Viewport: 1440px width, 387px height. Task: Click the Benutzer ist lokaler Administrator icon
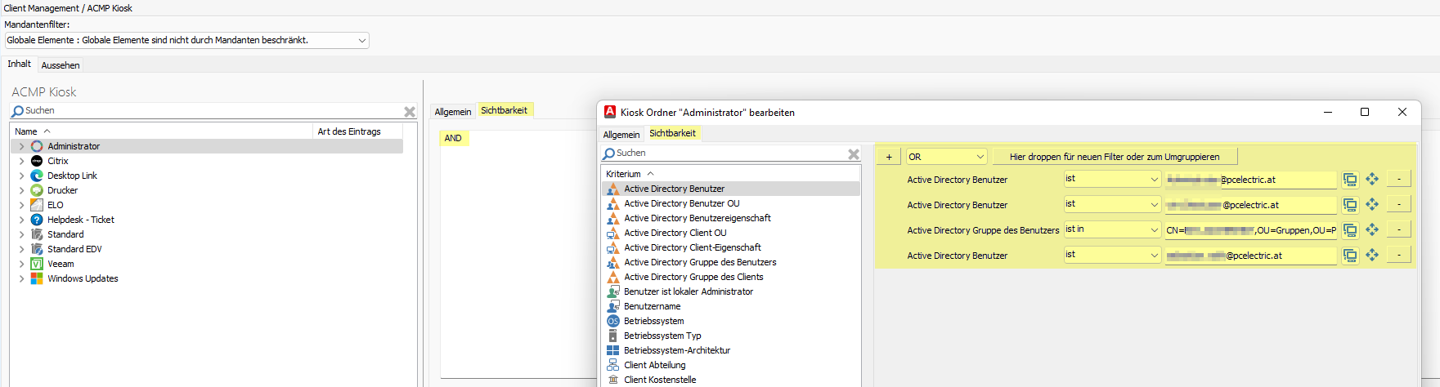coord(613,291)
